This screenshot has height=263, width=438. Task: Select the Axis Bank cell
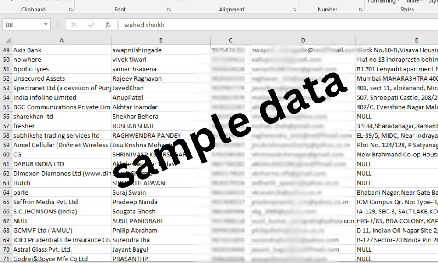(x=62, y=50)
